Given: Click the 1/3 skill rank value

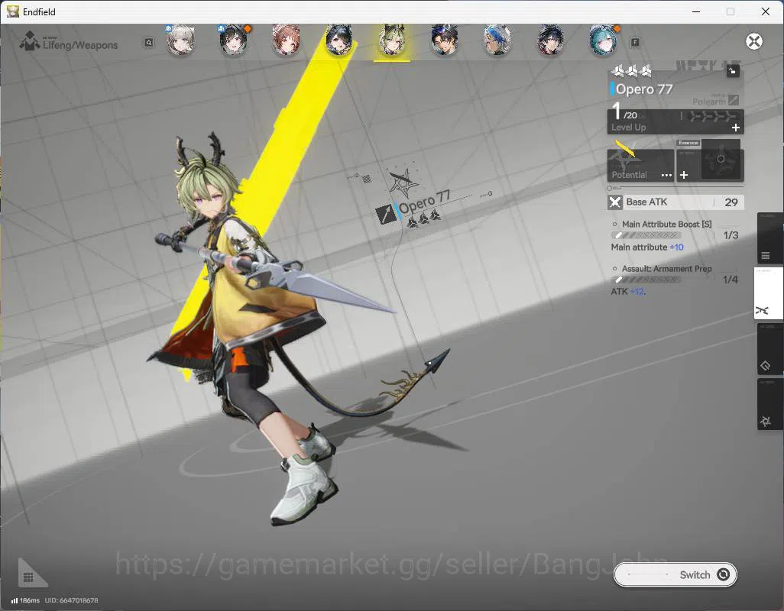Looking at the screenshot, I should coord(731,235).
